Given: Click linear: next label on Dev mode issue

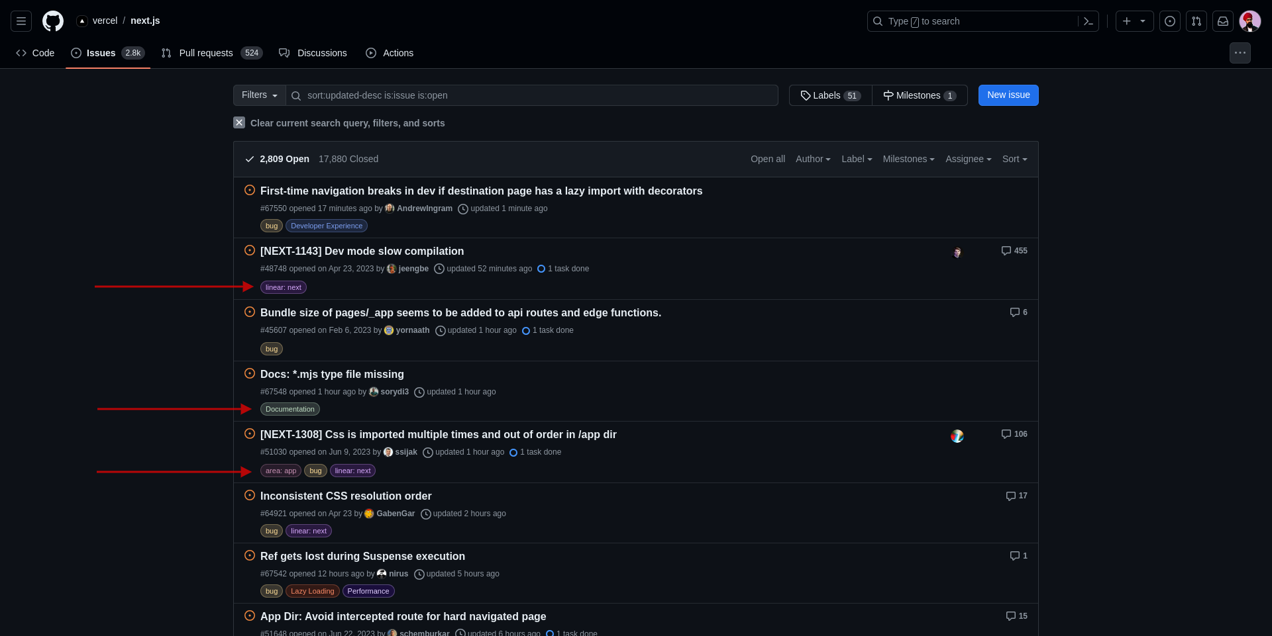Looking at the screenshot, I should (284, 287).
